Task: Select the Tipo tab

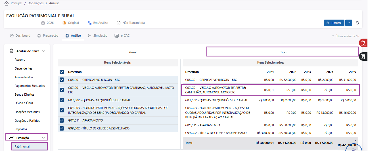Action: pos(283,52)
